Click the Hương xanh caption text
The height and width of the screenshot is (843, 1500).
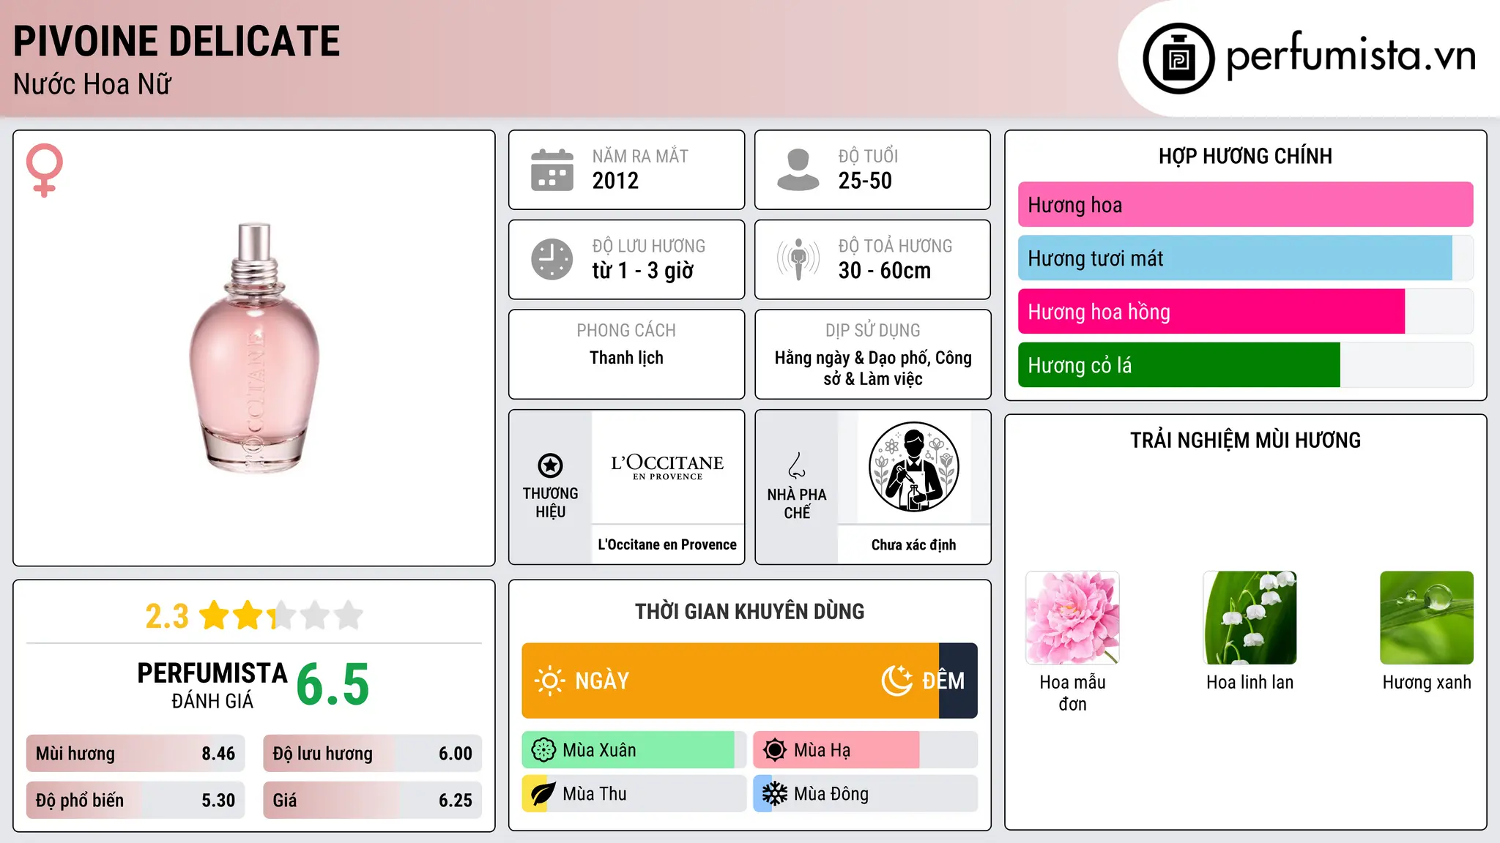1427,682
